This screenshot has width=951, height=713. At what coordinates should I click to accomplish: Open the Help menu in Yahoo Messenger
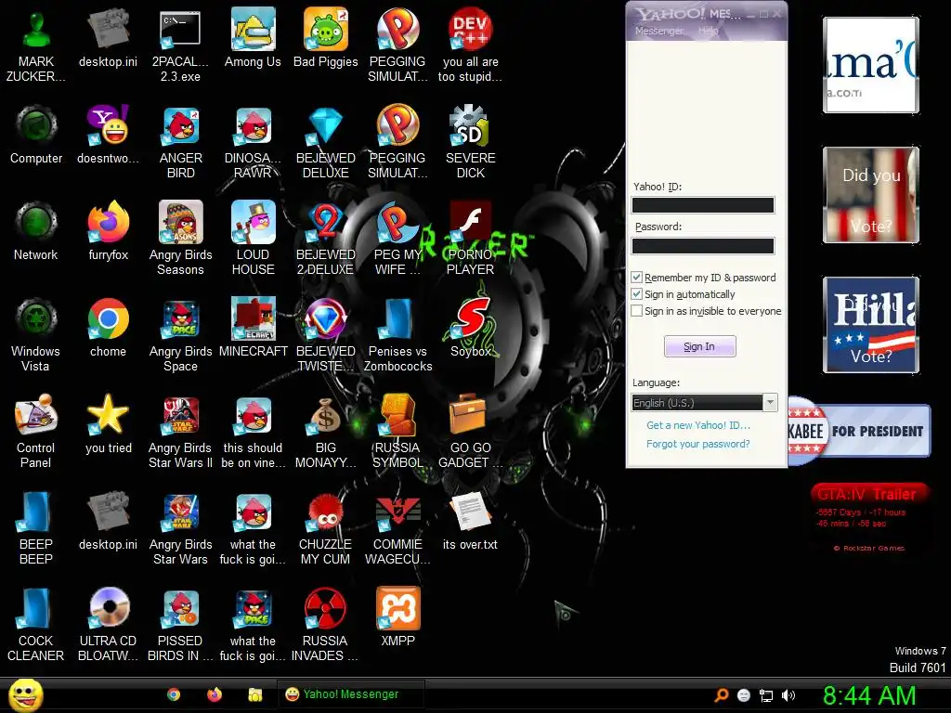(708, 31)
